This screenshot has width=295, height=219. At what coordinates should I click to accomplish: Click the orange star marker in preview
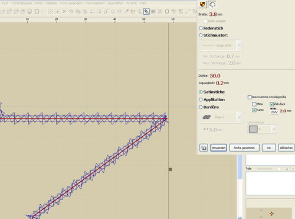(271, 214)
